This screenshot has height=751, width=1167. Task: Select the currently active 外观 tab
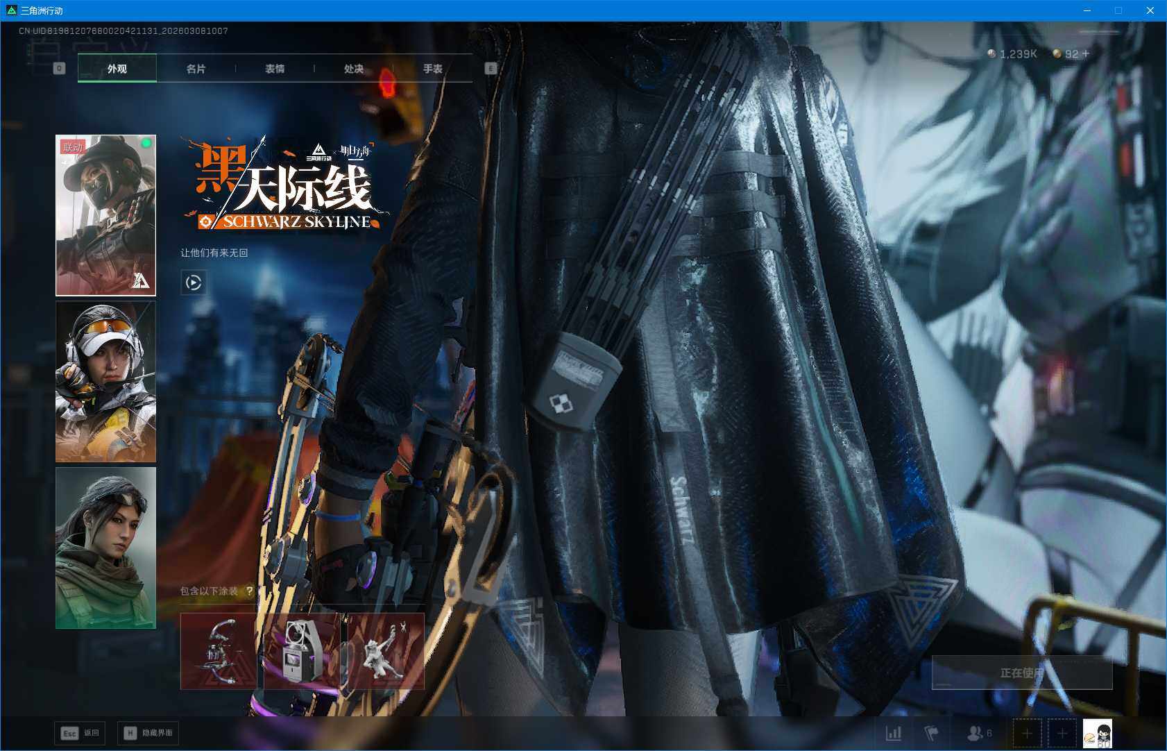117,68
